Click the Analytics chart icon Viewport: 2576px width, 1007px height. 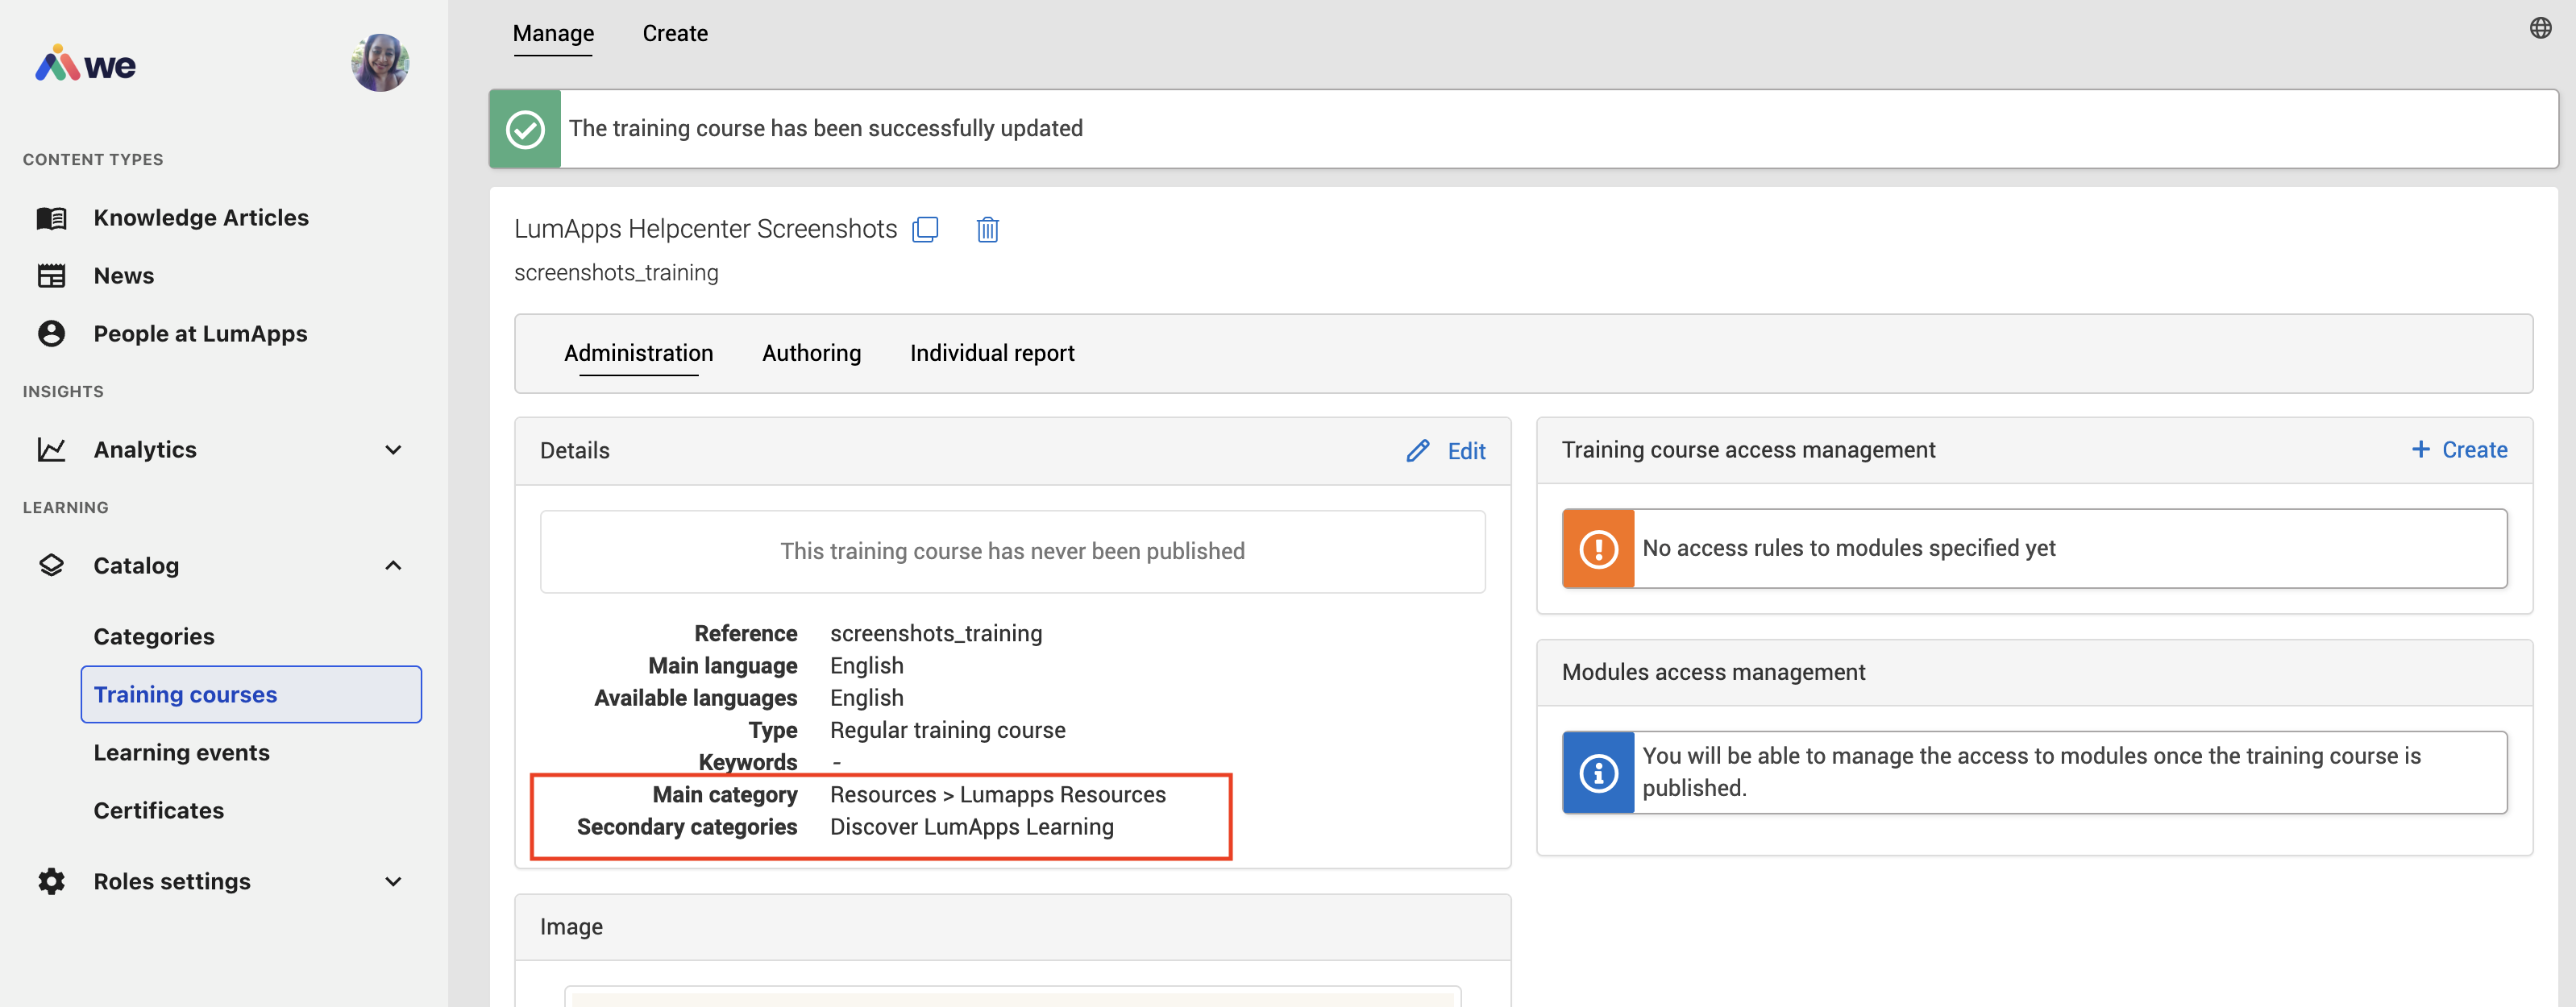(51, 450)
